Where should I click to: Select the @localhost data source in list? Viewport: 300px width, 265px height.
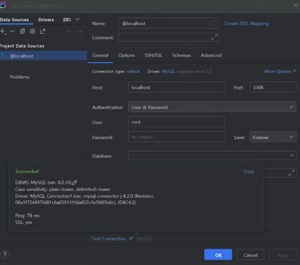[x=43, y=56]
